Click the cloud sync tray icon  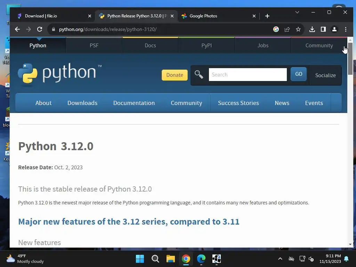291,259
